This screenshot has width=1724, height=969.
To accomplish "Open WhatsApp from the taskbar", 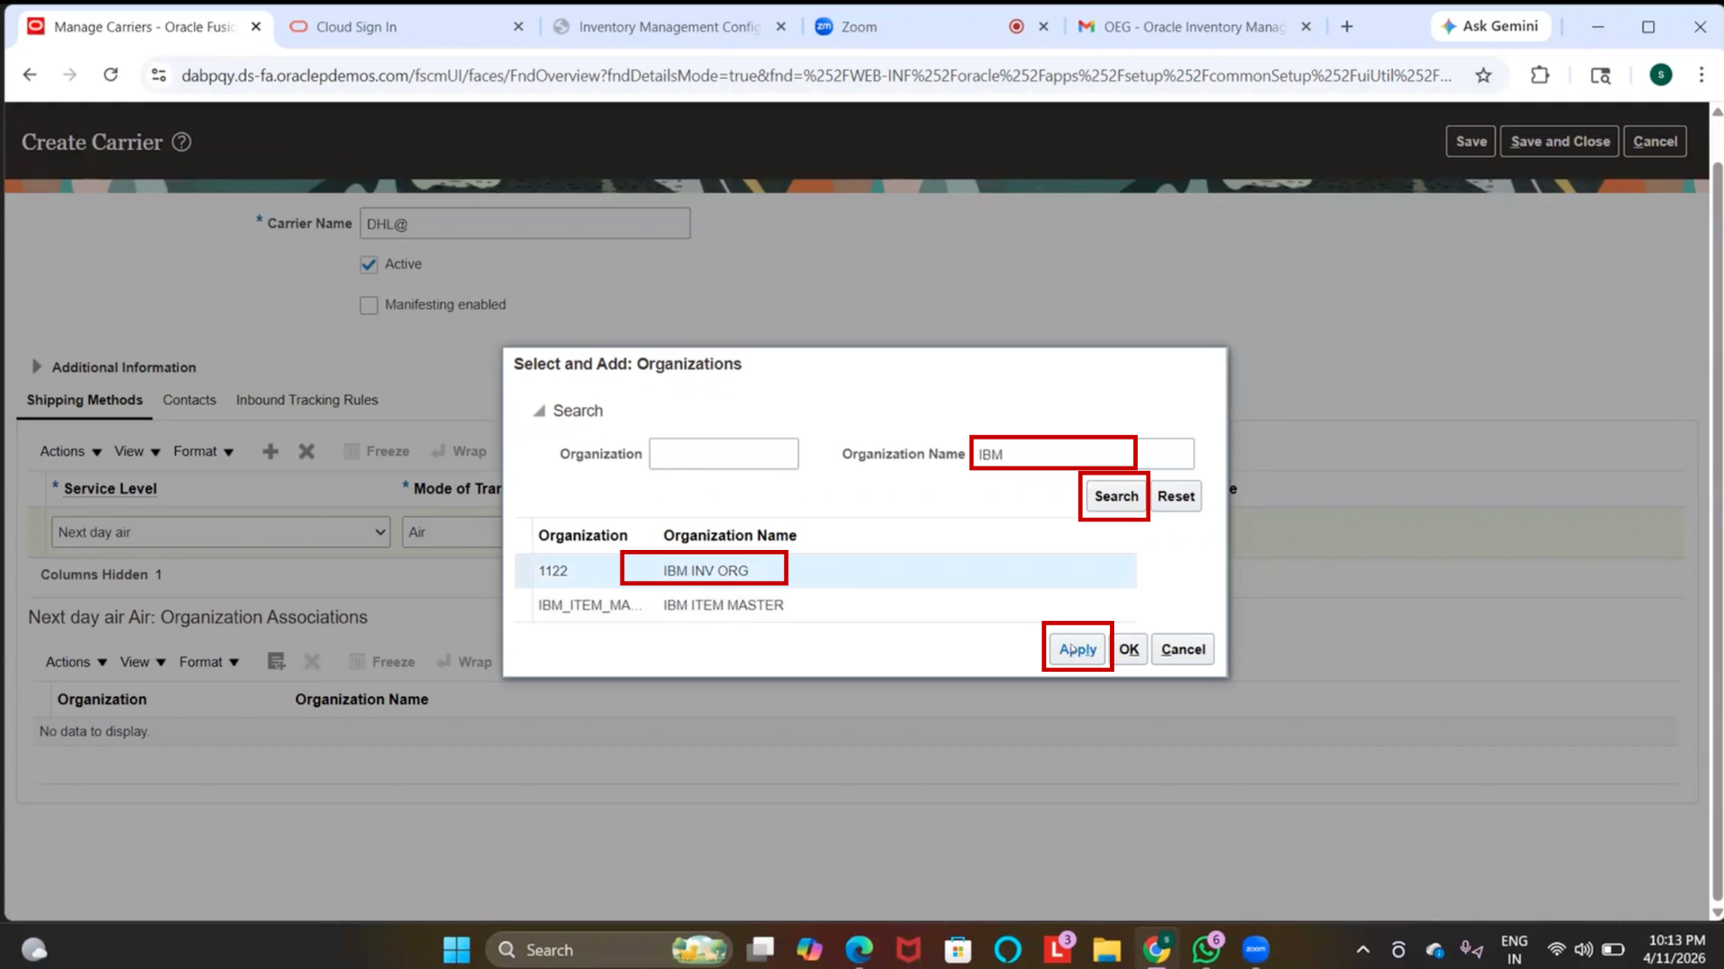I will pos(1206,949).
